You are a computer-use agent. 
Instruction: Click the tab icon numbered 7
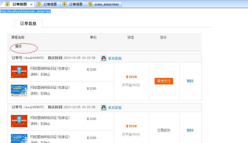click(39, 4)
